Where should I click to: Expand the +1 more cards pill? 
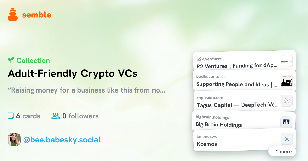point(282,151)
